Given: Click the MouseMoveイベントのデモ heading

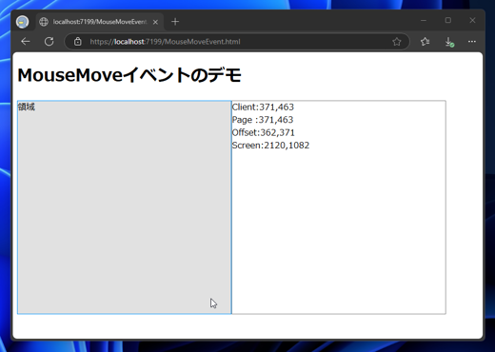Looking at the screenshot, I should (x=129, y=75).
